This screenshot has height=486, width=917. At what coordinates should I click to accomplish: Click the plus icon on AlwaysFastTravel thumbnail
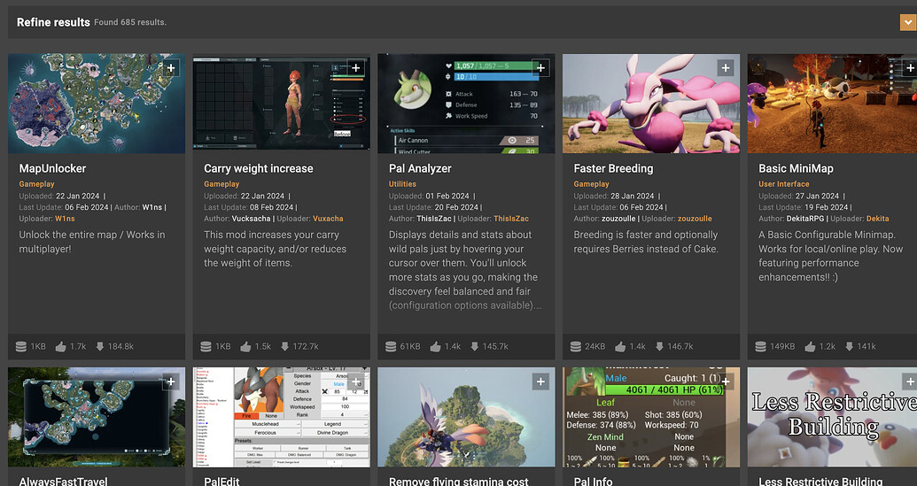coord(171,382)
